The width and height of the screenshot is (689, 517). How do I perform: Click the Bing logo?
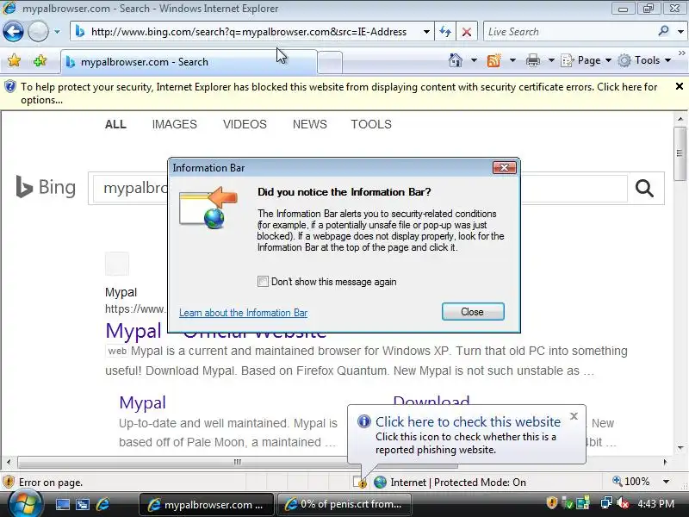(46, 187)
